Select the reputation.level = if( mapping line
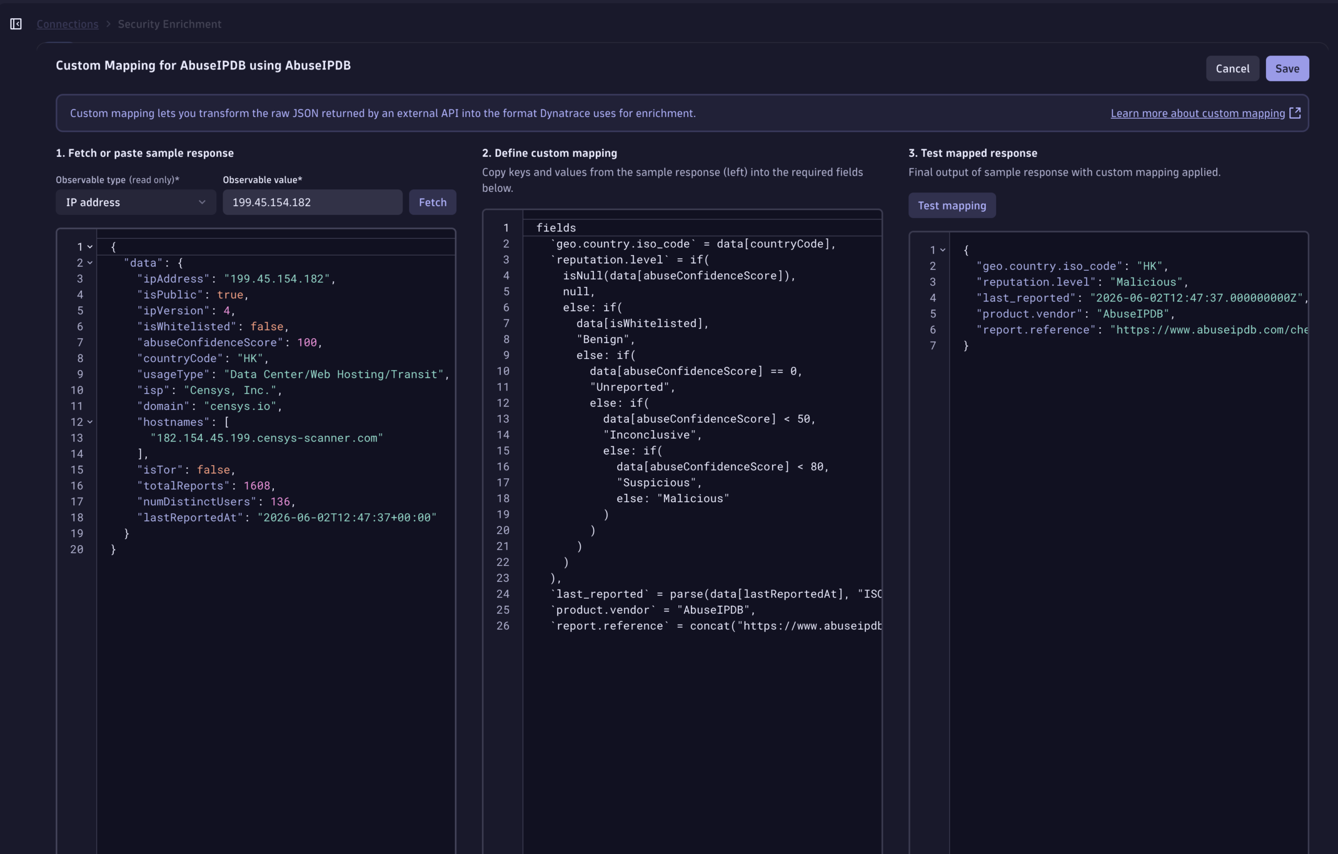Screen dimensions: 1338x854 pos(630,259)
